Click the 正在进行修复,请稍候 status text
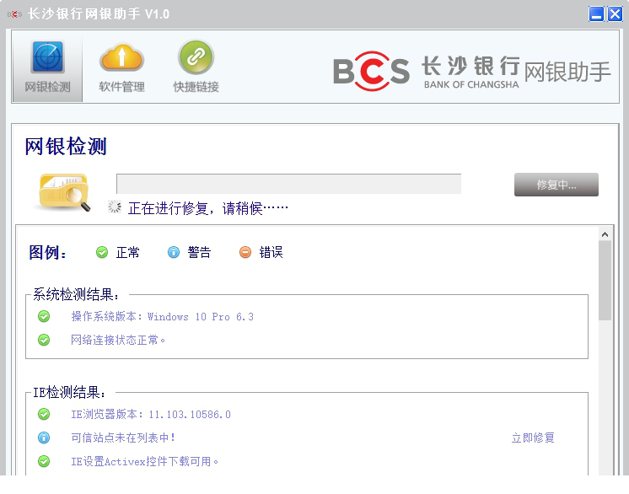Image resolution: width=629 pixels, height=494 pixels. 207,208
